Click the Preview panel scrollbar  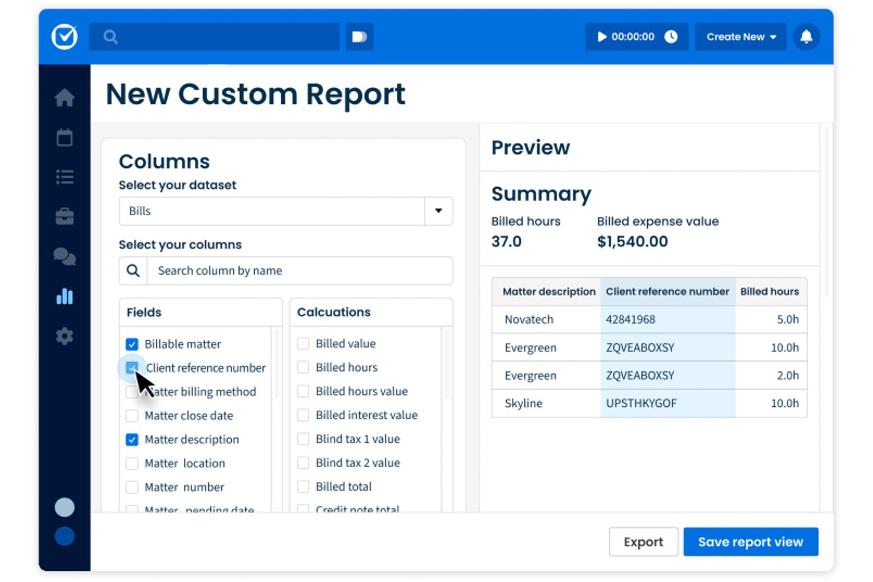click(826, 209)
